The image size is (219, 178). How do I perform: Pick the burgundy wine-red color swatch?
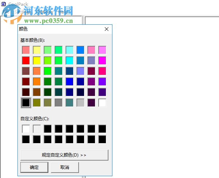click(x=91, y=71)
